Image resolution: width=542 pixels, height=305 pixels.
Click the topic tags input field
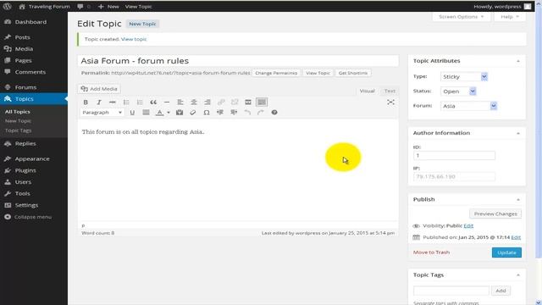451,291
